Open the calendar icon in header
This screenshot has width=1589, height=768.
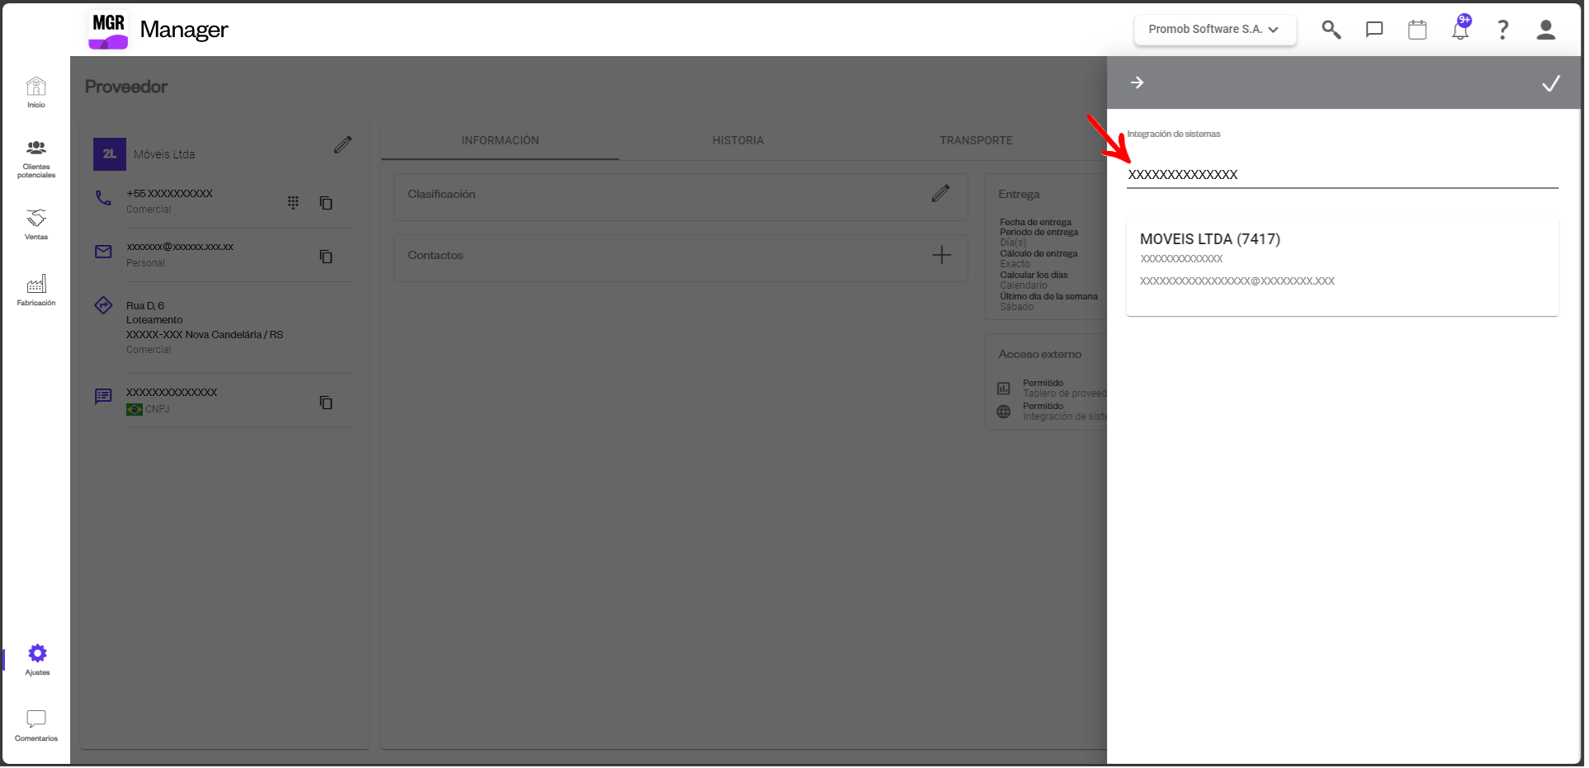1416,30
